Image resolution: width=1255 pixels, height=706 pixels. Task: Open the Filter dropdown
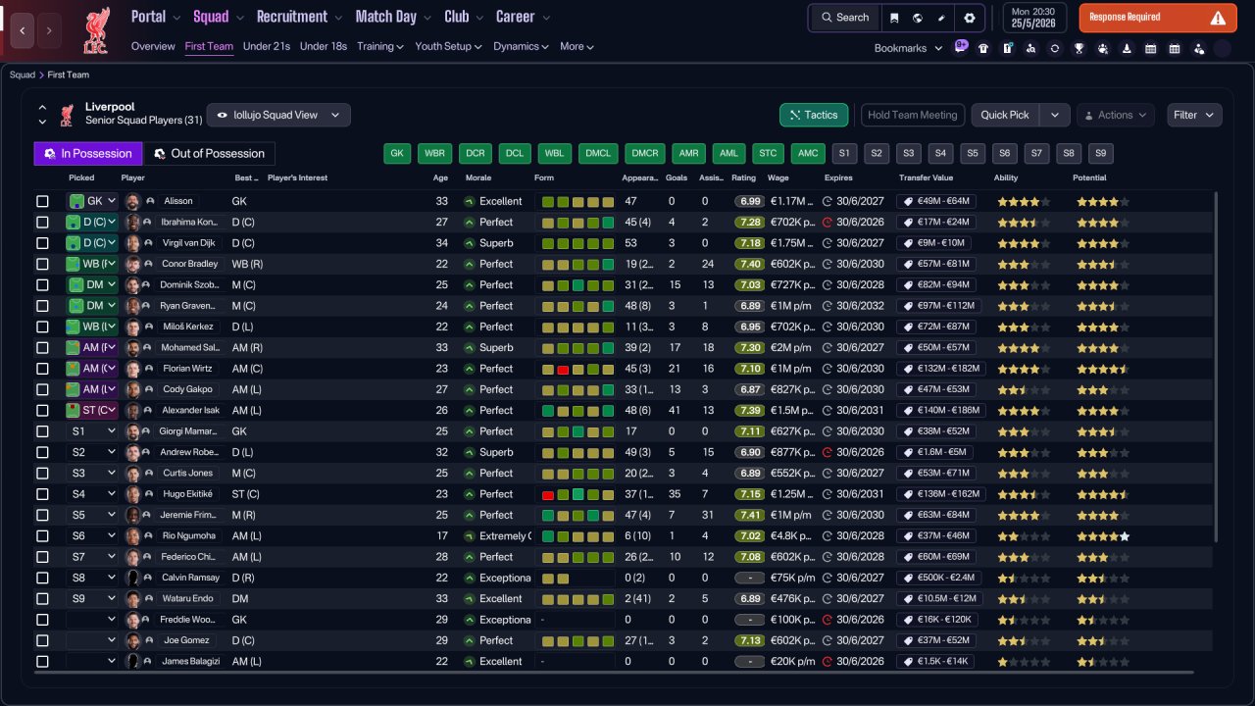(x=1194, y=115)
